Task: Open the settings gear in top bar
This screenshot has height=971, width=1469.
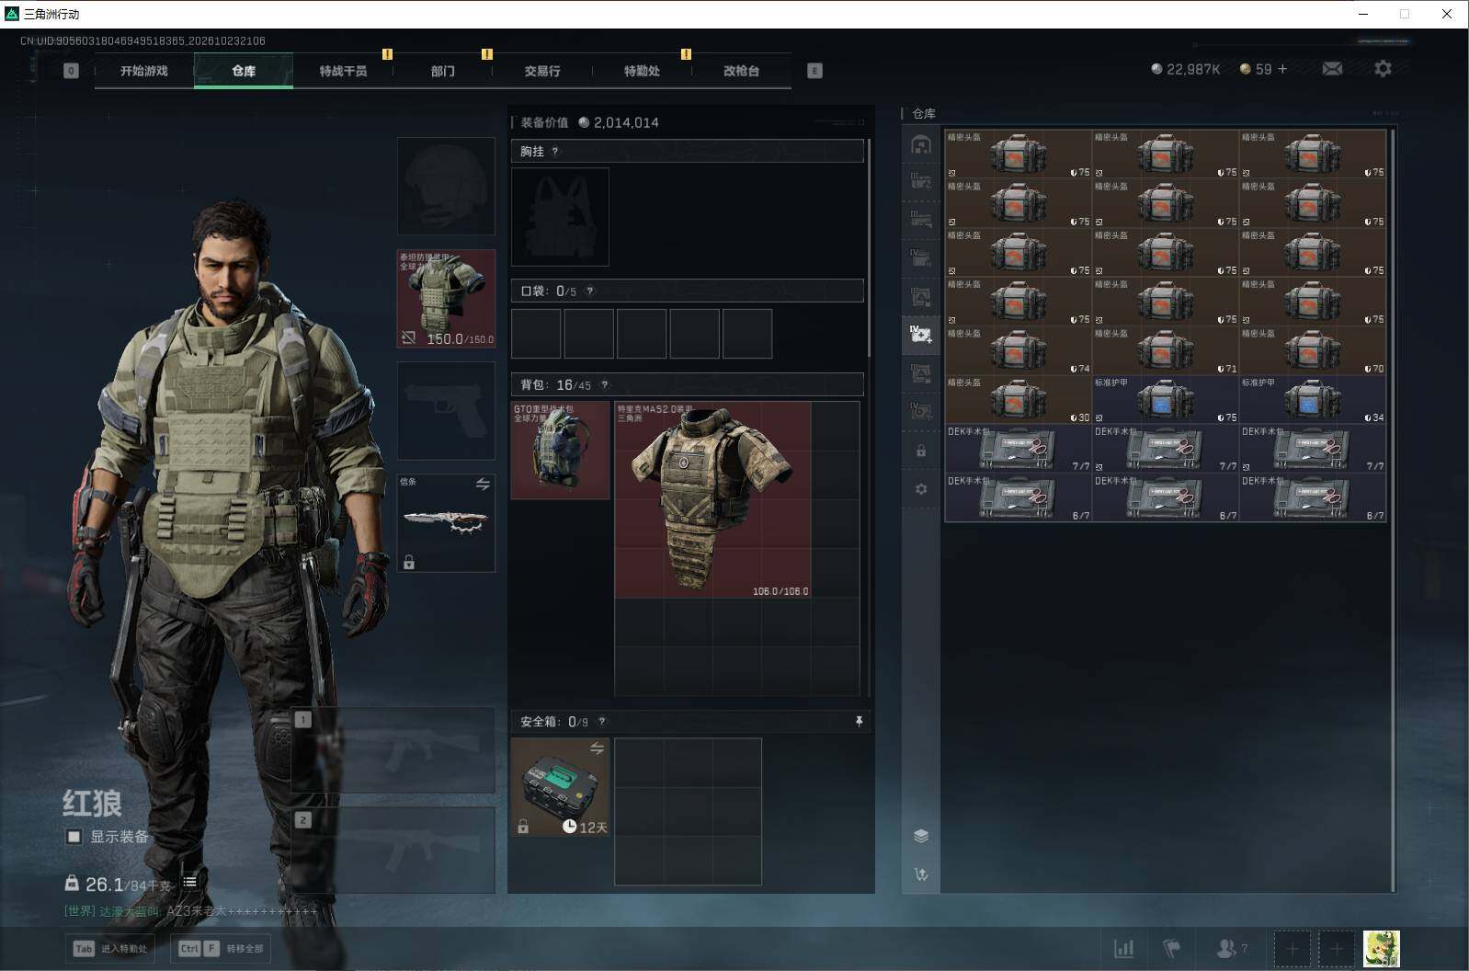Action: click(1383, 69)
